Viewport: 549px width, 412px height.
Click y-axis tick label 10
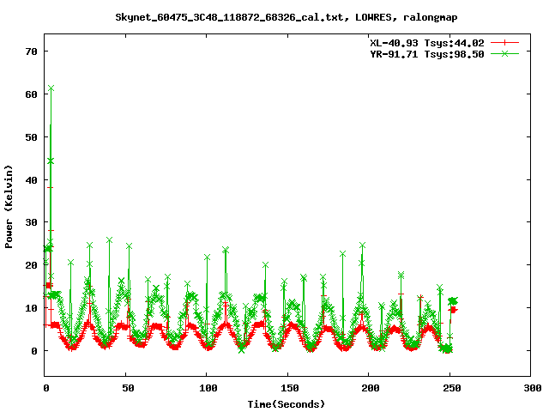[x=31, y=308]
